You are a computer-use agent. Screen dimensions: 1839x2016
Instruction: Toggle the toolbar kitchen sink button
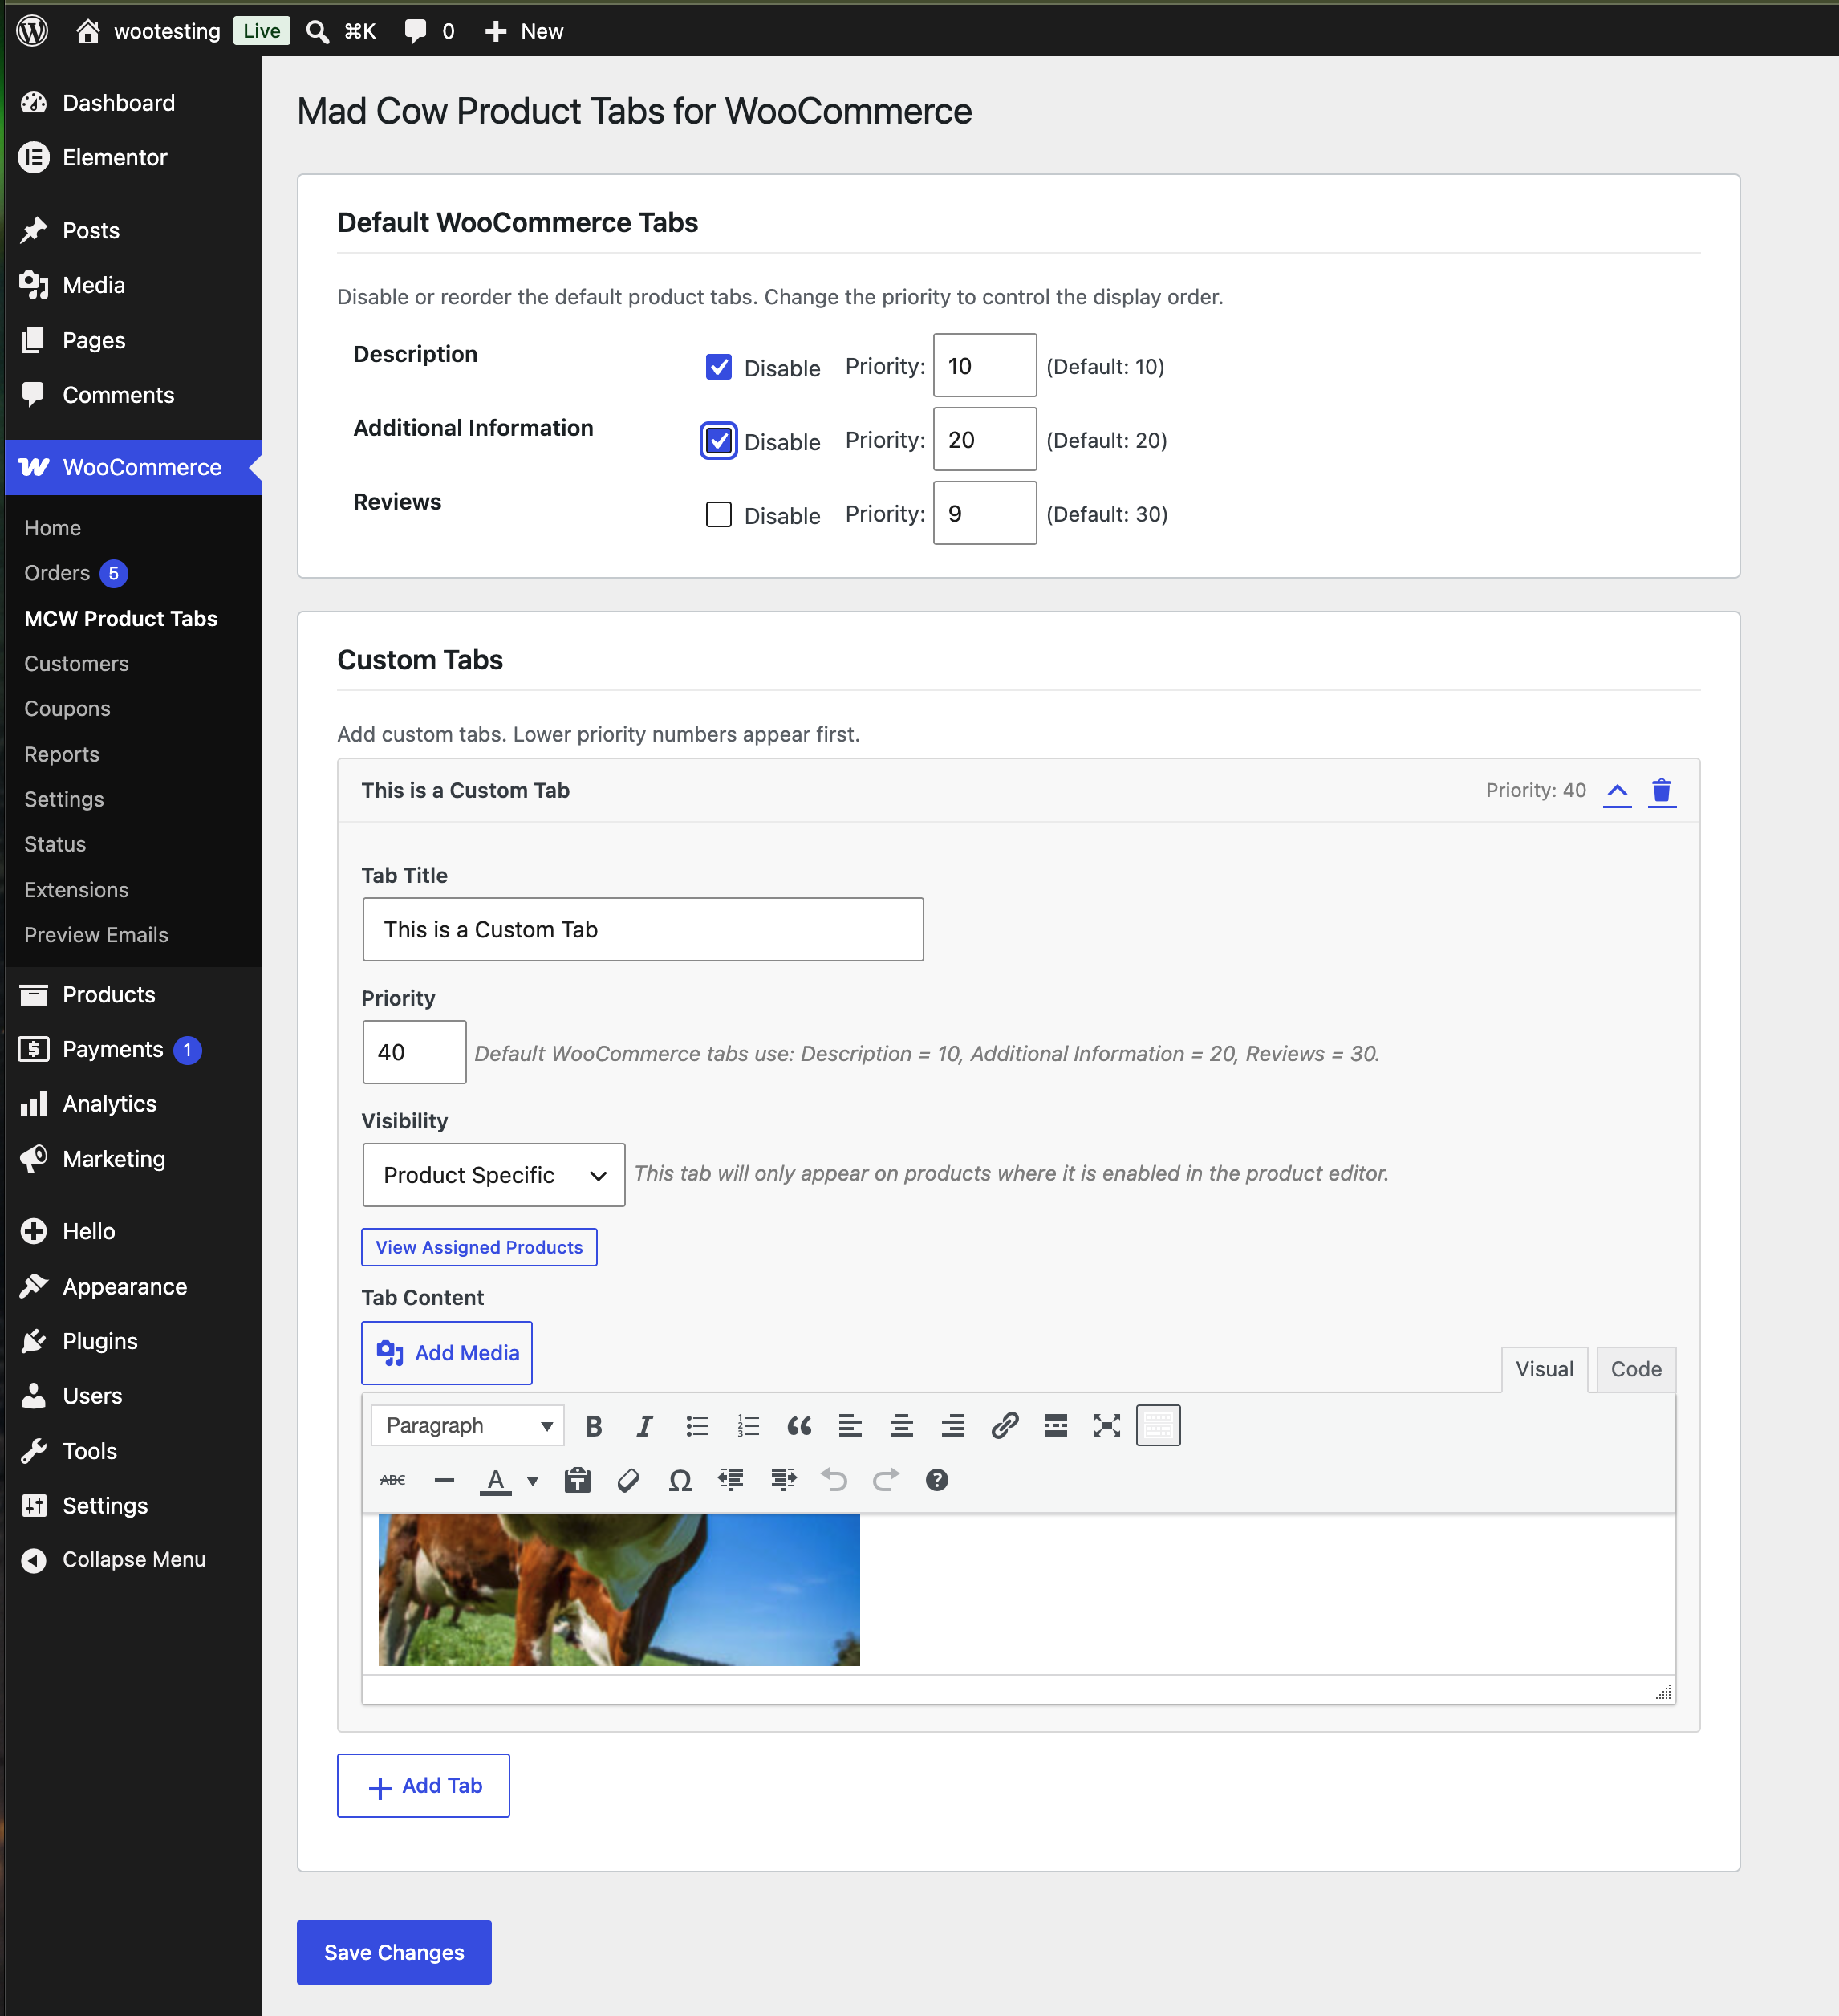click(x=1158, y=1426)
